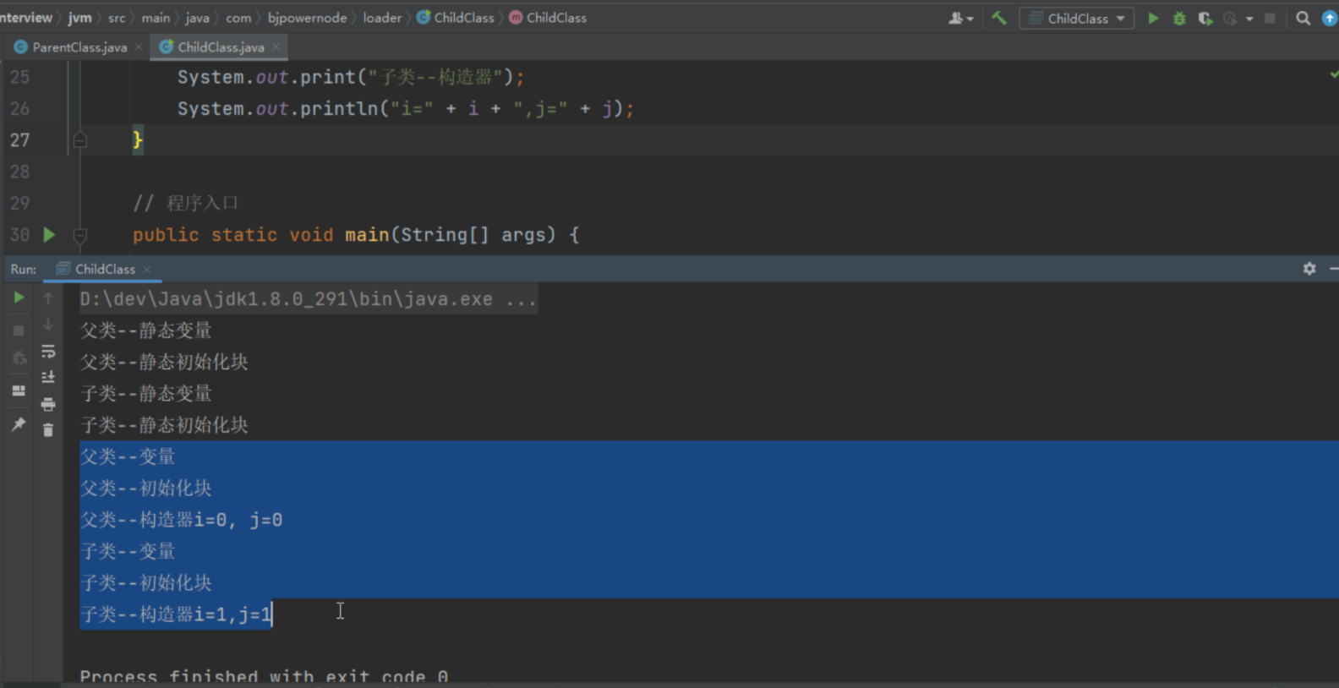
Task: Clear console output with the trash icon
Action: coord(48,430)
